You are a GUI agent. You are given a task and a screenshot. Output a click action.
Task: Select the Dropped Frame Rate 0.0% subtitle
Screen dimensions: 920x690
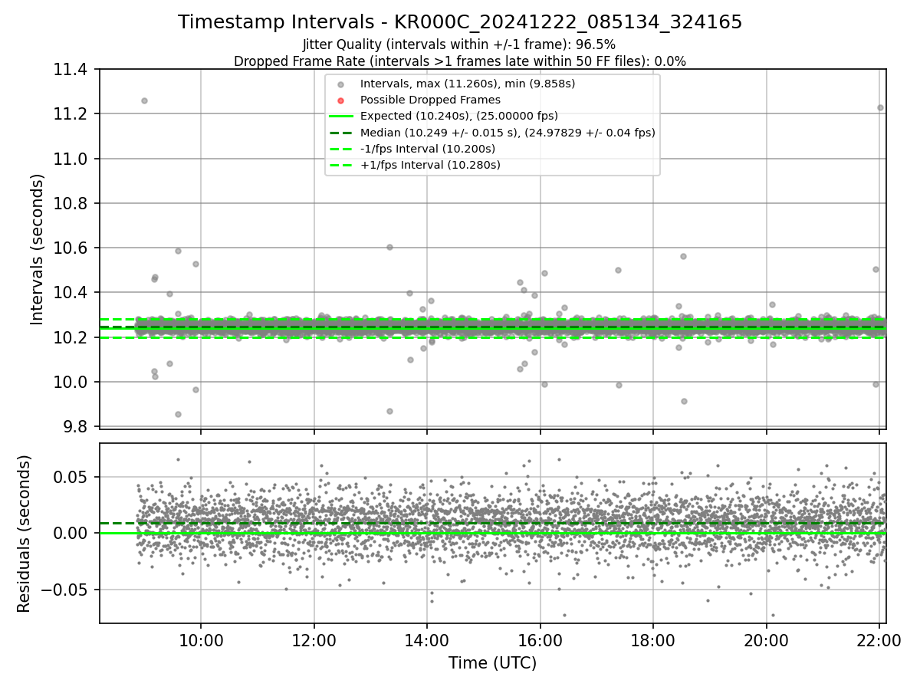460,61
